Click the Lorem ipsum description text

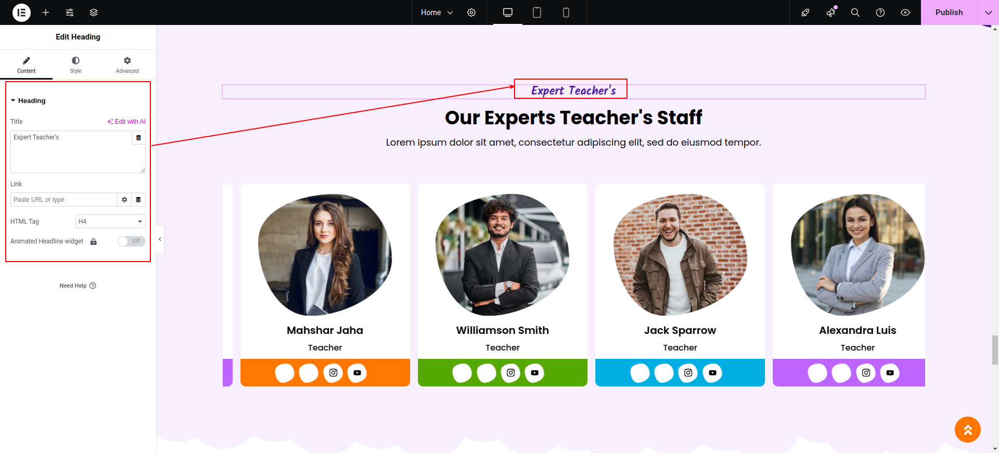tap(573, 143)
